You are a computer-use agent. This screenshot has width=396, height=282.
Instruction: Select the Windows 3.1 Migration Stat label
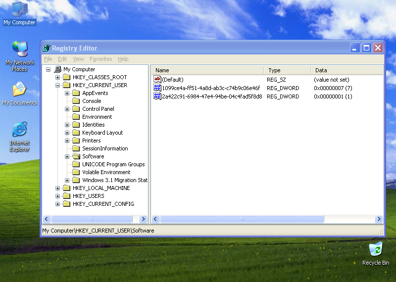pyautogui.click(x=115, y=180)
